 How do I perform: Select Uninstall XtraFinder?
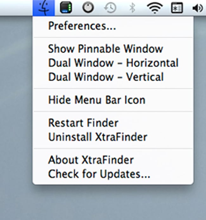click(x=97, y=137)
